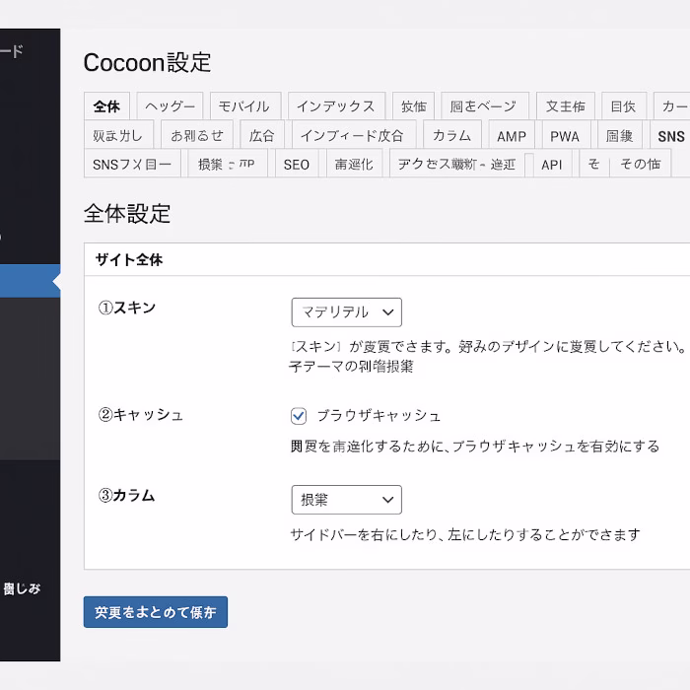The image size is (690, 690).
Task: Click the highlighted blue sidebar menu item
Action: 30,281
